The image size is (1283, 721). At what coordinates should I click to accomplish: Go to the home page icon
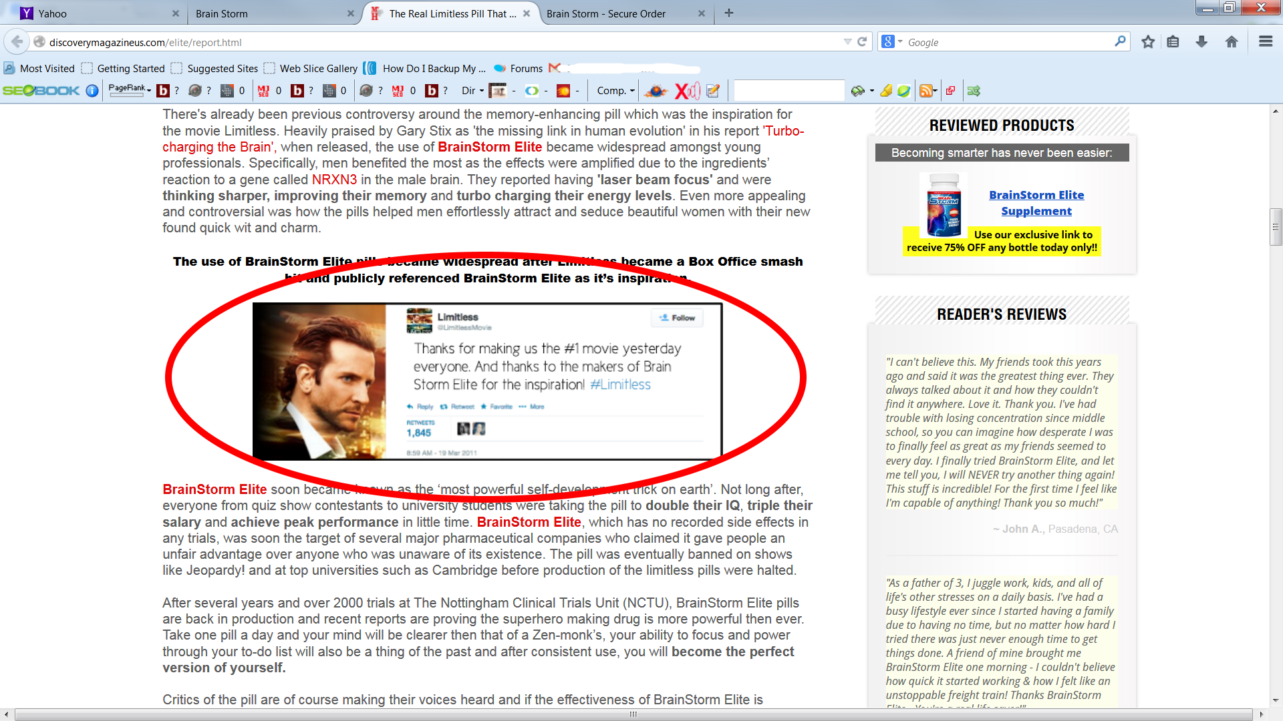(1232, 42)
